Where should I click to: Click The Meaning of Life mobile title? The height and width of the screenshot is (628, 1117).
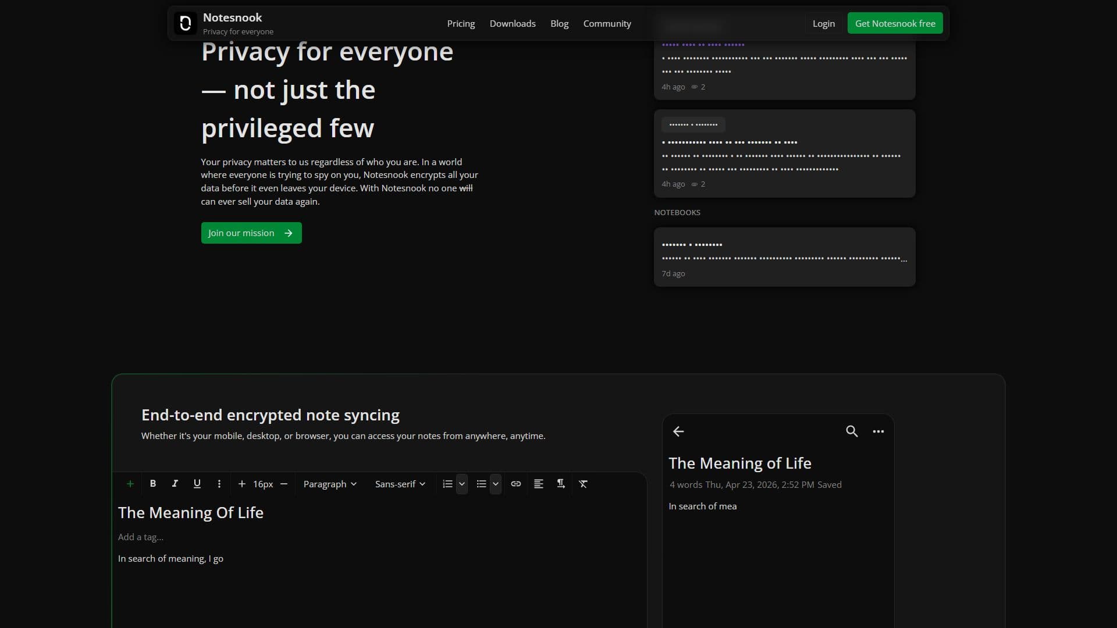pyautogui.click(x=740, y=463)
